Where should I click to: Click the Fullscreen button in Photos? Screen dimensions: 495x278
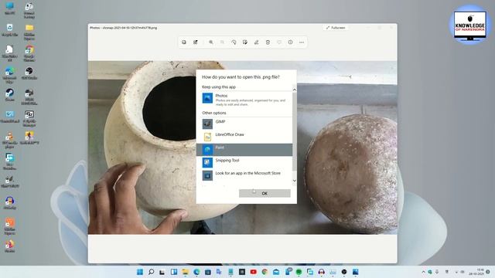336,28
